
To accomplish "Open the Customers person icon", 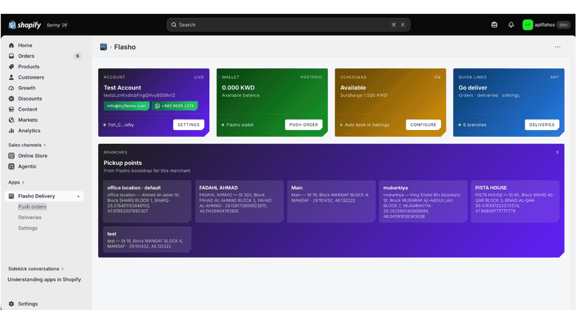I will [11, 77].
